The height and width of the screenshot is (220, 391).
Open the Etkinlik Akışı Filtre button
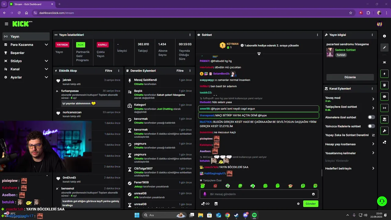(109, 71)
